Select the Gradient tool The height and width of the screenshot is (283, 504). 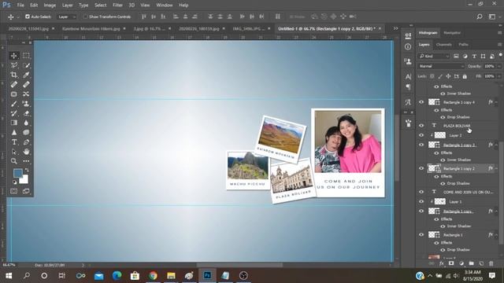pyautogui.click(x=14, y=123)
